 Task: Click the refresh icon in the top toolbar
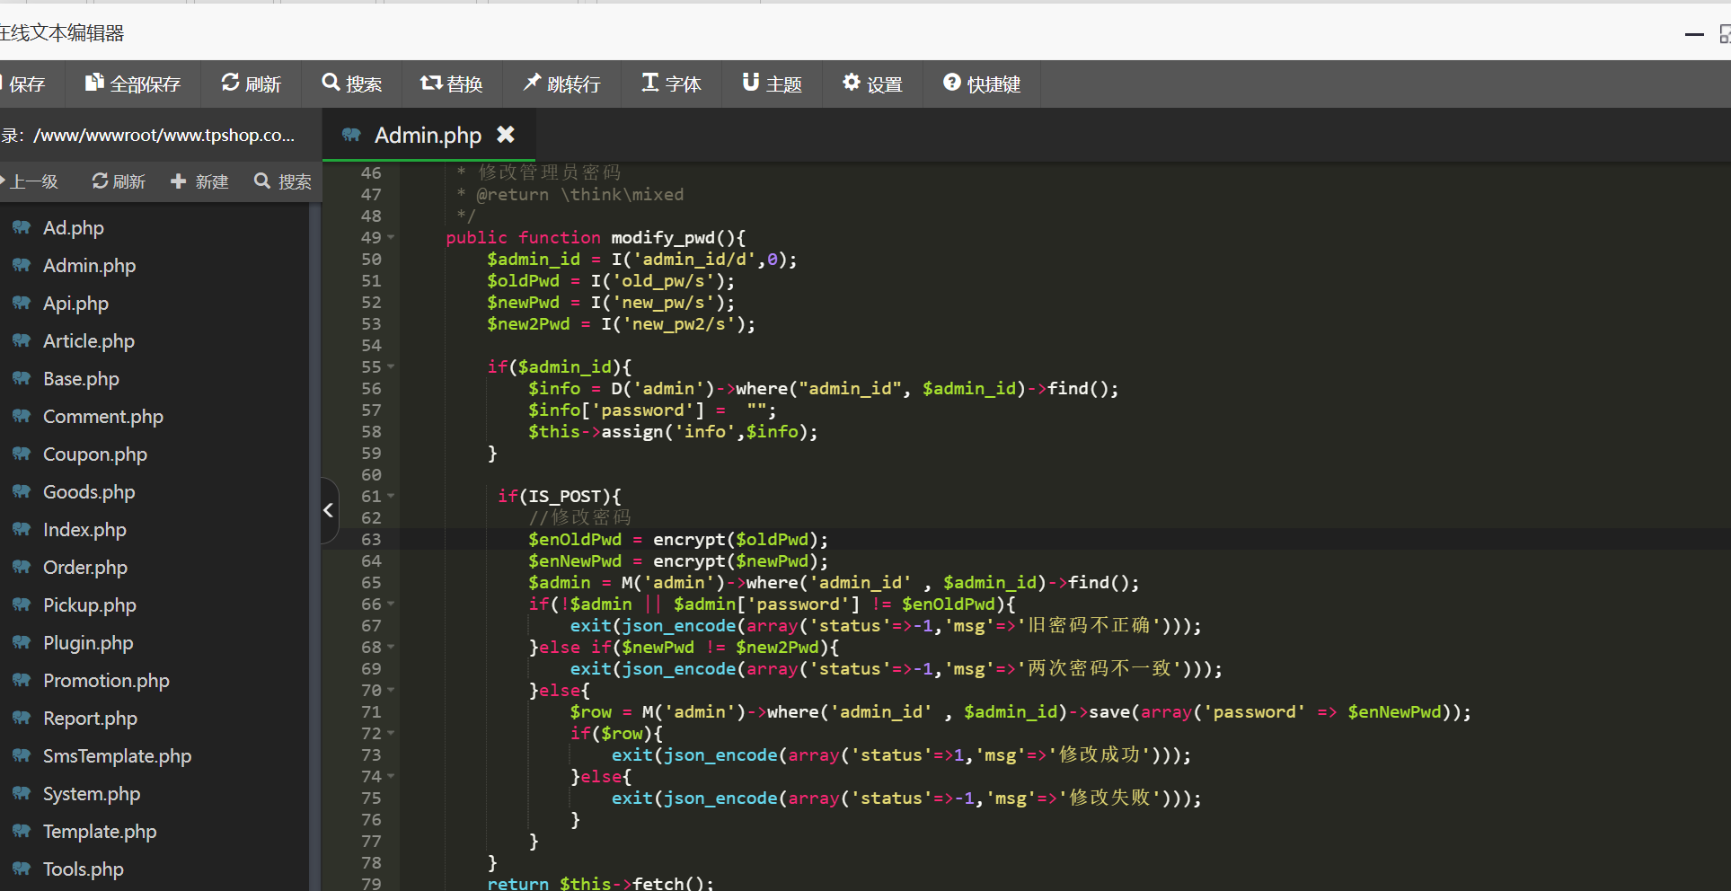tap(231, 83)
